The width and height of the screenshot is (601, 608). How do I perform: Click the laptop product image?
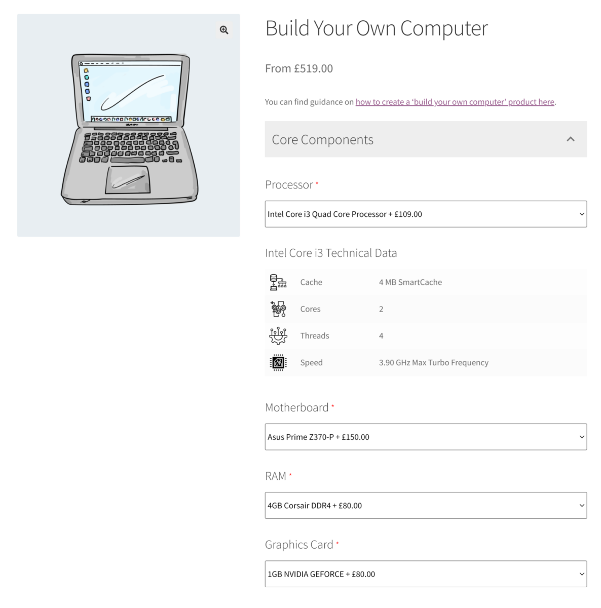(129, 125)
